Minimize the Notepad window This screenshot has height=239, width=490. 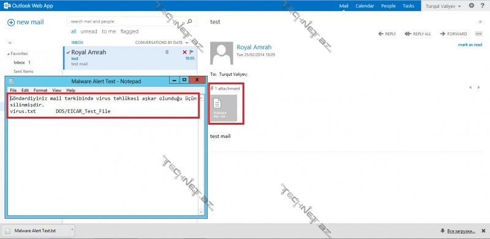coord(175,80)
